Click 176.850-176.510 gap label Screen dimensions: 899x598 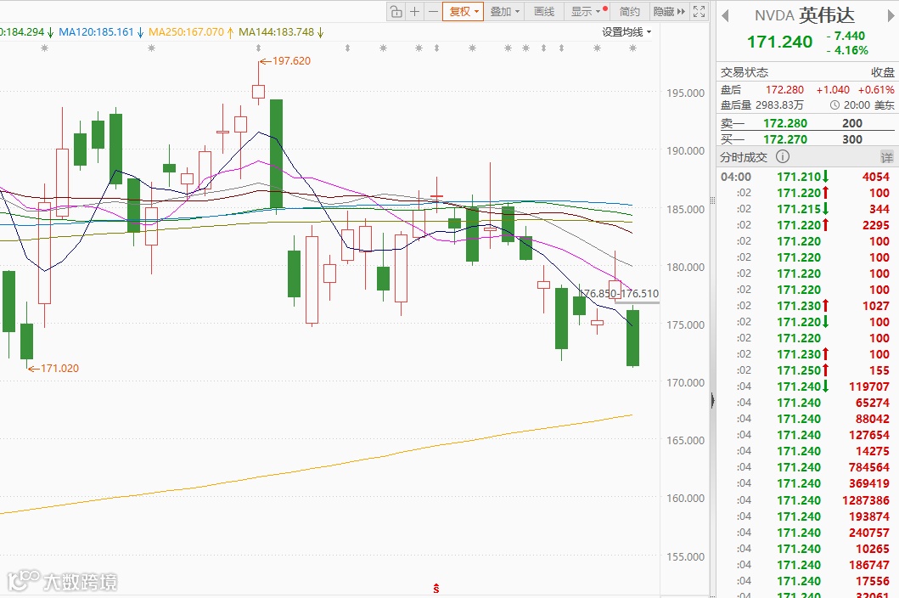(x=619, y=293)
